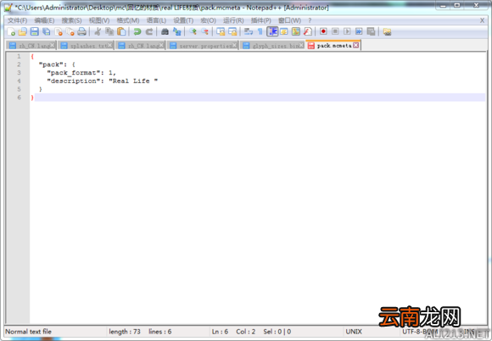
Task: Click the Save file toolbar icon
Action: 35,31
